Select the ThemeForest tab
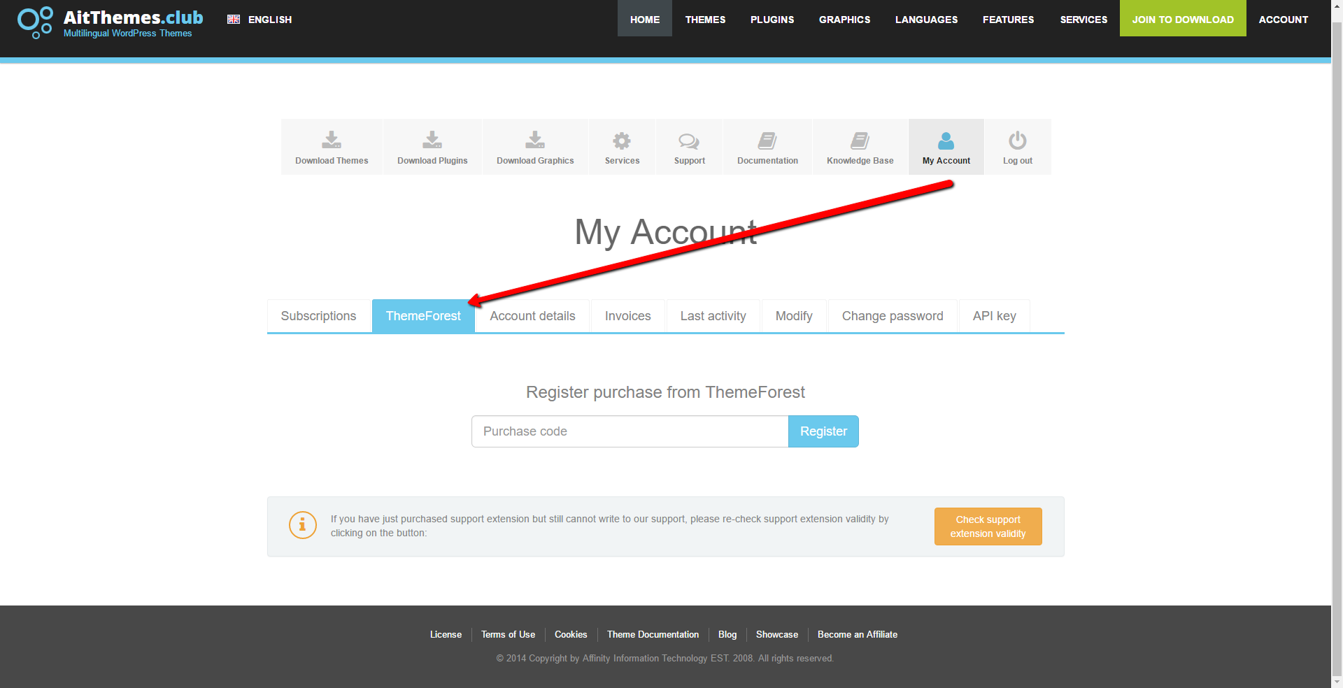Image resolution: width=1343 pixels, height=688 pixels. [x=423, y=316]
